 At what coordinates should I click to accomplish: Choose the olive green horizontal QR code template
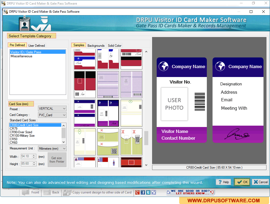coord(108,142)
